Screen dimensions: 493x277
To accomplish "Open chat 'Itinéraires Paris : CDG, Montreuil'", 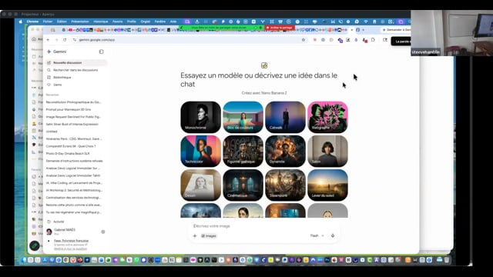I will coord(74,138).
